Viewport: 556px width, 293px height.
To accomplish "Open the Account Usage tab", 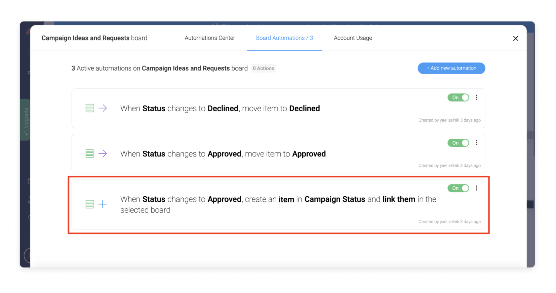I will [x=353, y=38].
